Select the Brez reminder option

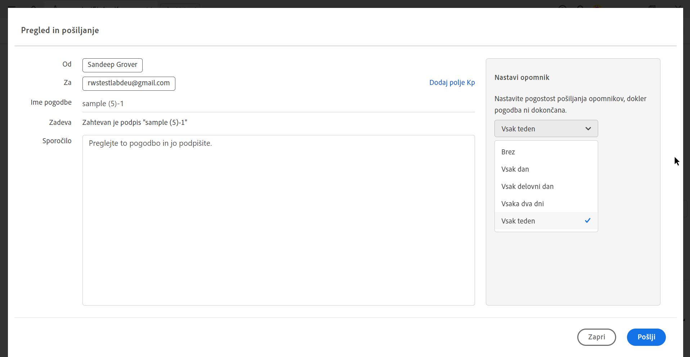click(508, 152)
